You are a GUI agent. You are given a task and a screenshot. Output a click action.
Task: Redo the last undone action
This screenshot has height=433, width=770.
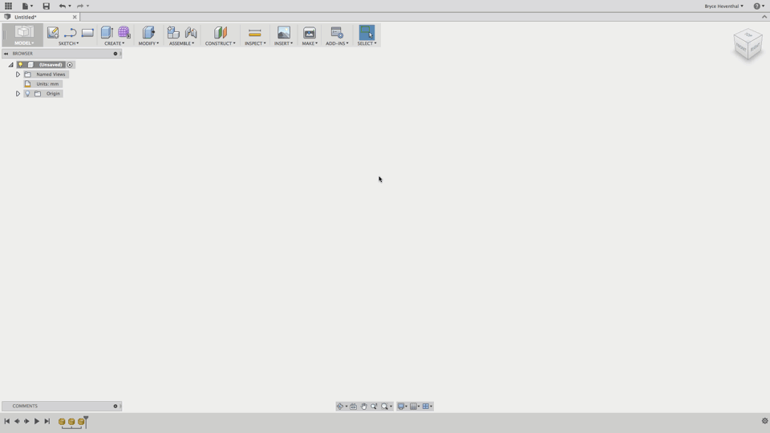point(80,6)
